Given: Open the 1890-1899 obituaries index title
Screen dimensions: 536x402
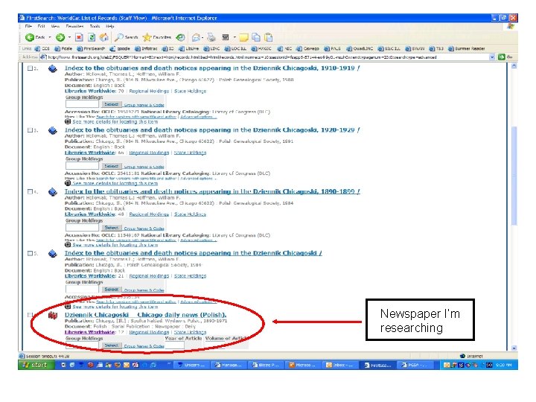Looking at the screenshot, I should [212, 191].
